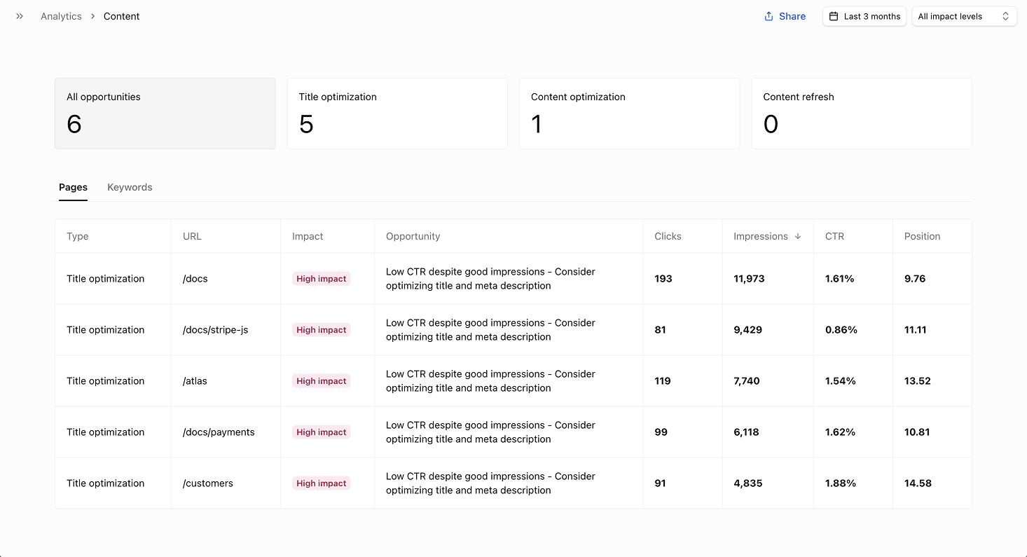Go to Analytics breadcrumb link
Image resolution: width=1027 pixels, height=557 pixels.
point(61,16)
